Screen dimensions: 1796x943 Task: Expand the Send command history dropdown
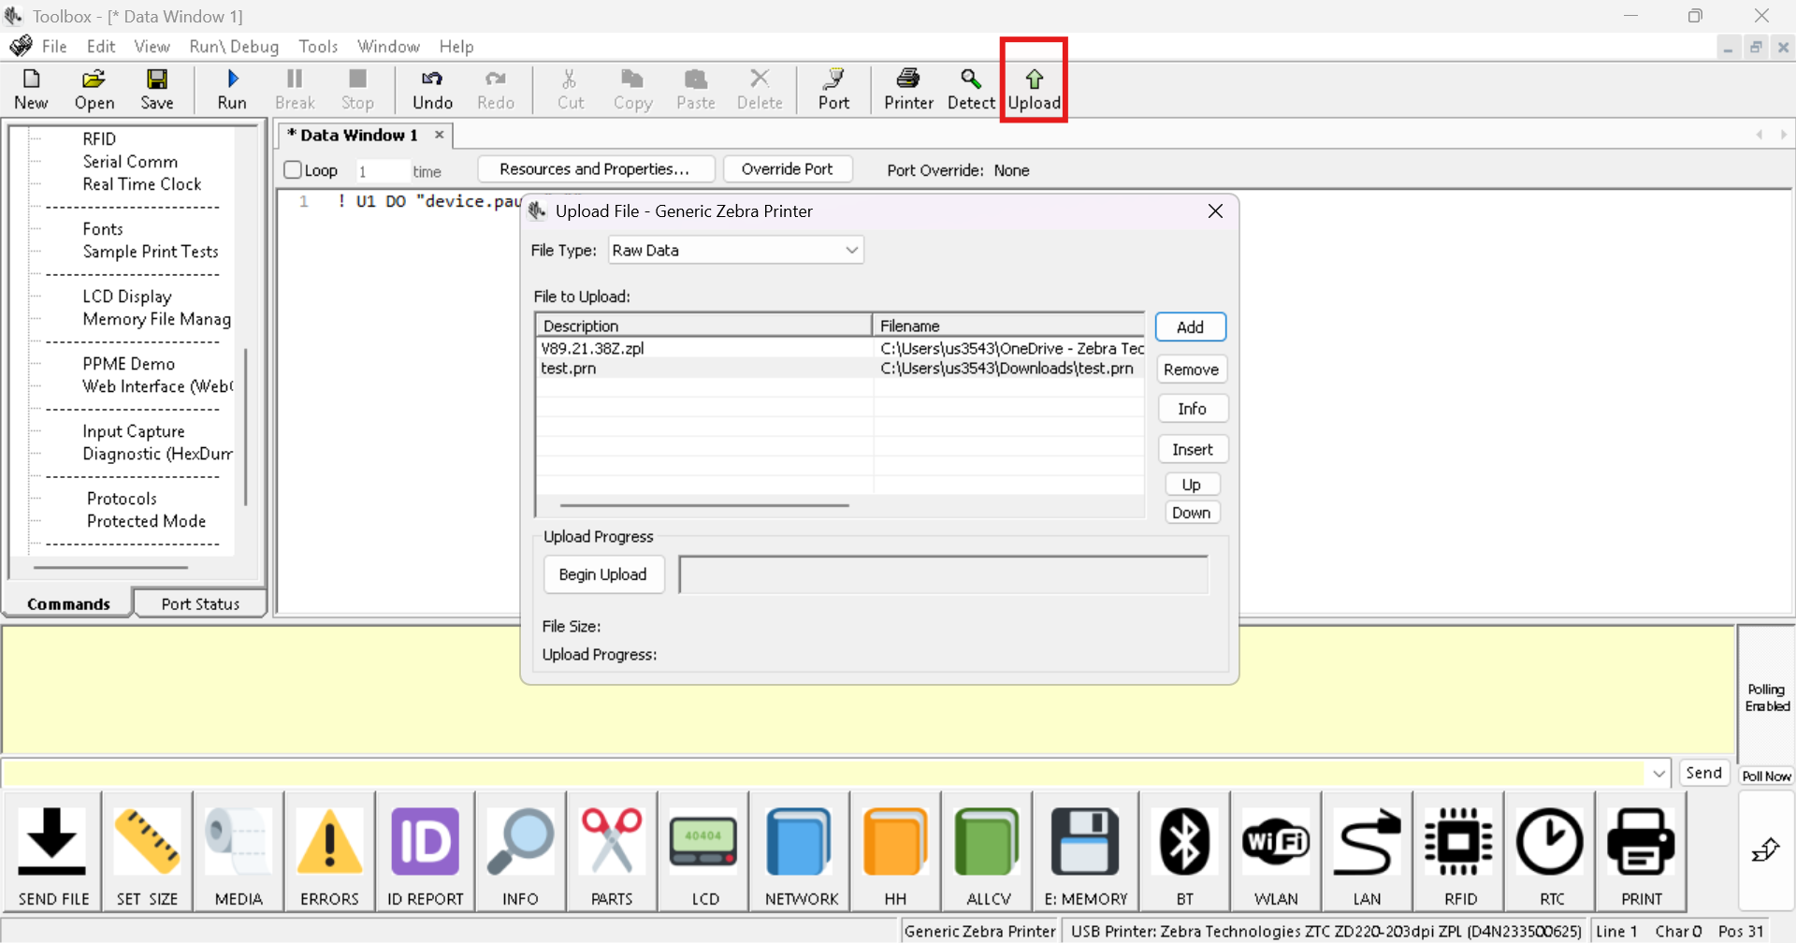[x=1658, y=773]
